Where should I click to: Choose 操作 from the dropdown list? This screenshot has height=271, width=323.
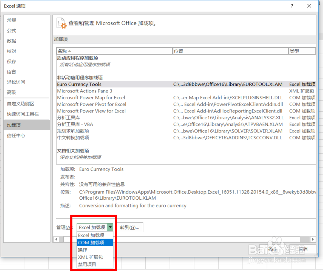(x=95, y=250)
